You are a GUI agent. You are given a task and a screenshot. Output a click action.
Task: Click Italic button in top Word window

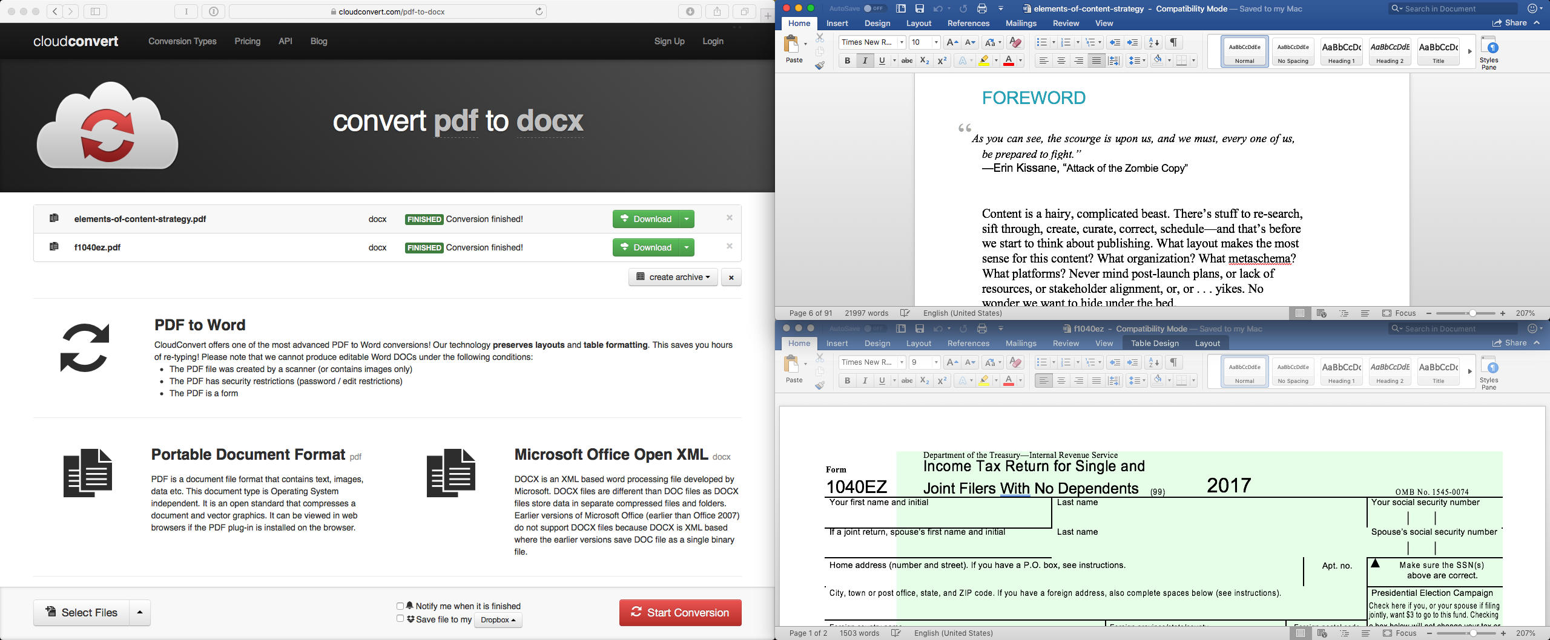(865, 60)
